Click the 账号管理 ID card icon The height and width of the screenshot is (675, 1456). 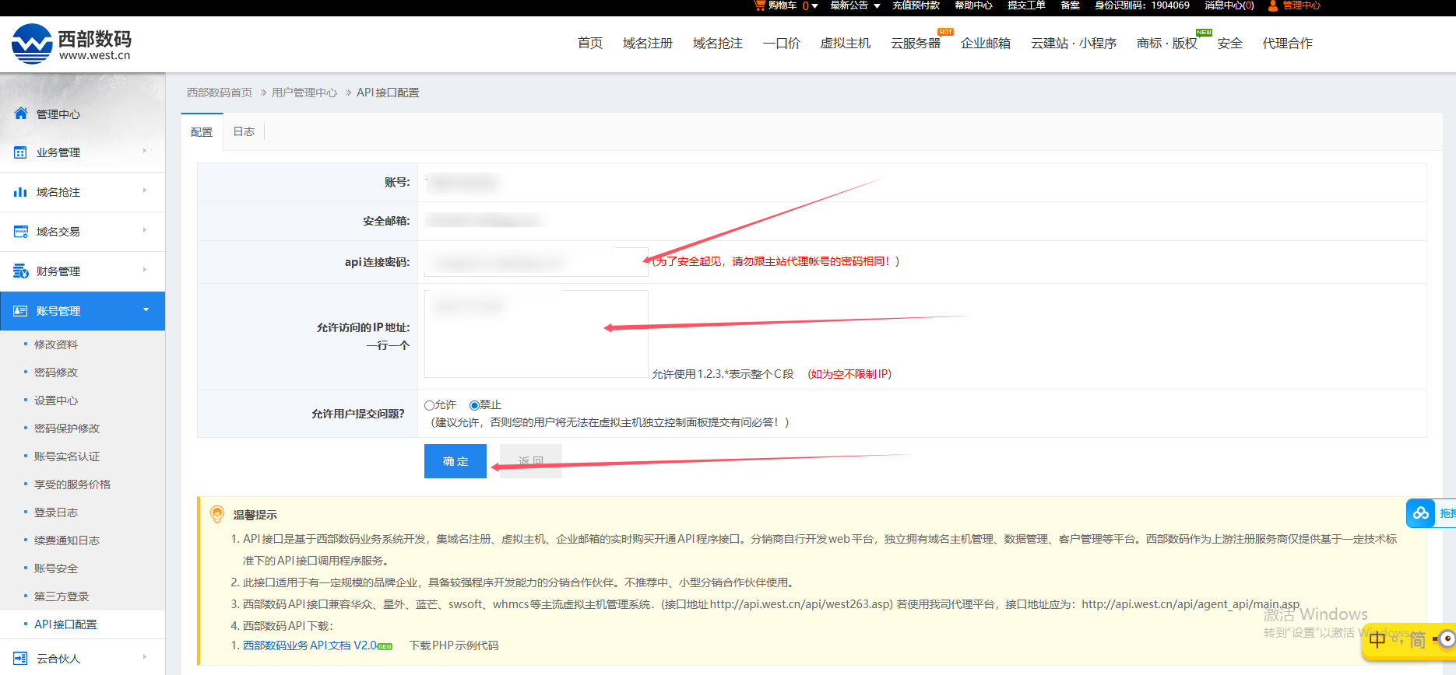pos(21,311)
